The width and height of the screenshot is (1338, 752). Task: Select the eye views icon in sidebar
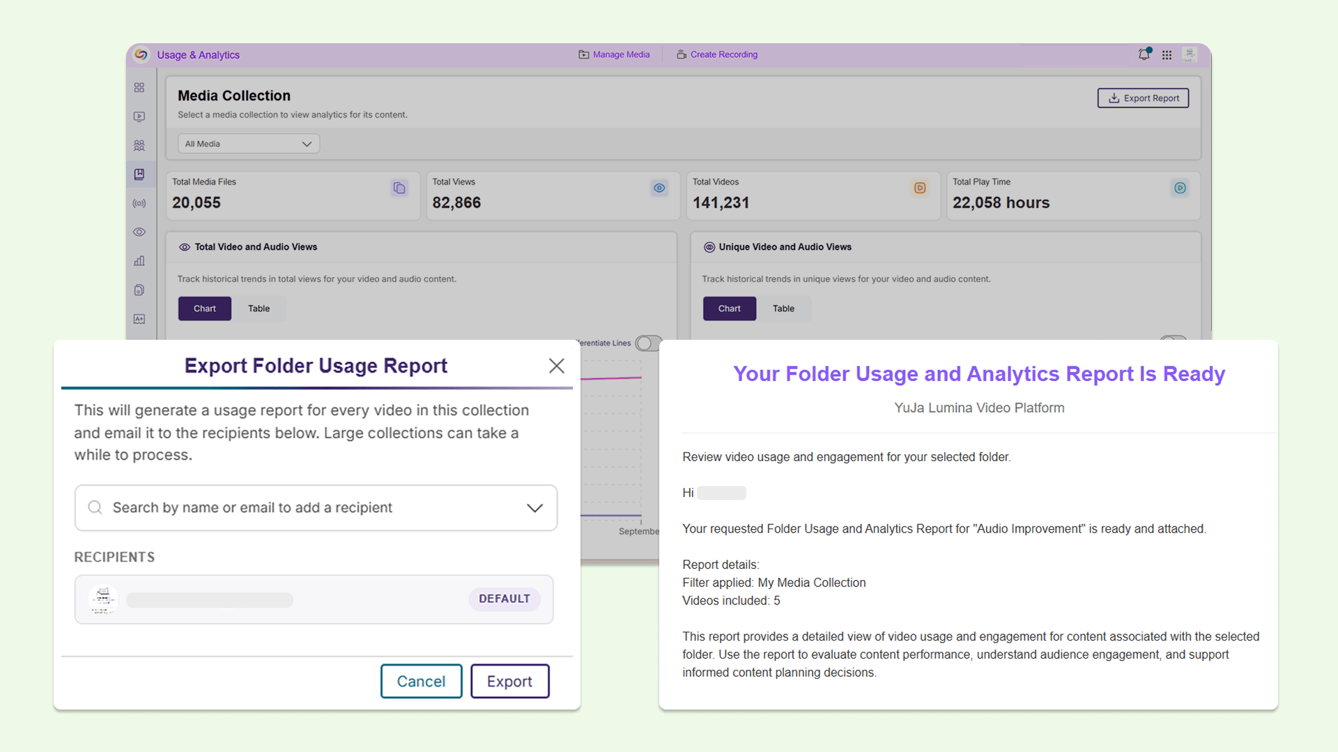[x=139, y=232]
